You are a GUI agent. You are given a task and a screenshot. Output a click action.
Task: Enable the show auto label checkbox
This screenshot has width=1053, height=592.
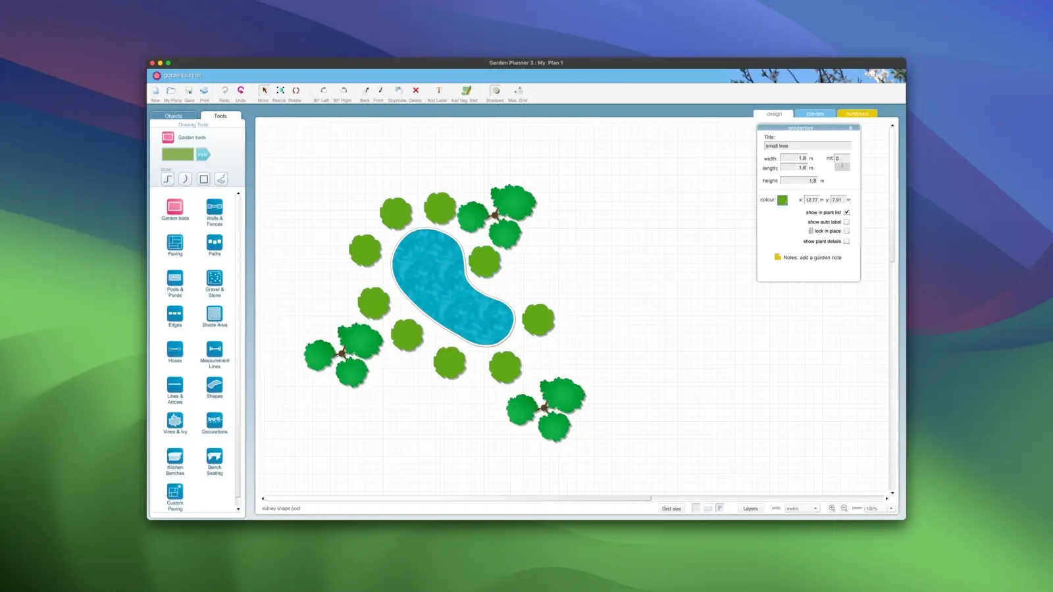click(x=846, y=222)
